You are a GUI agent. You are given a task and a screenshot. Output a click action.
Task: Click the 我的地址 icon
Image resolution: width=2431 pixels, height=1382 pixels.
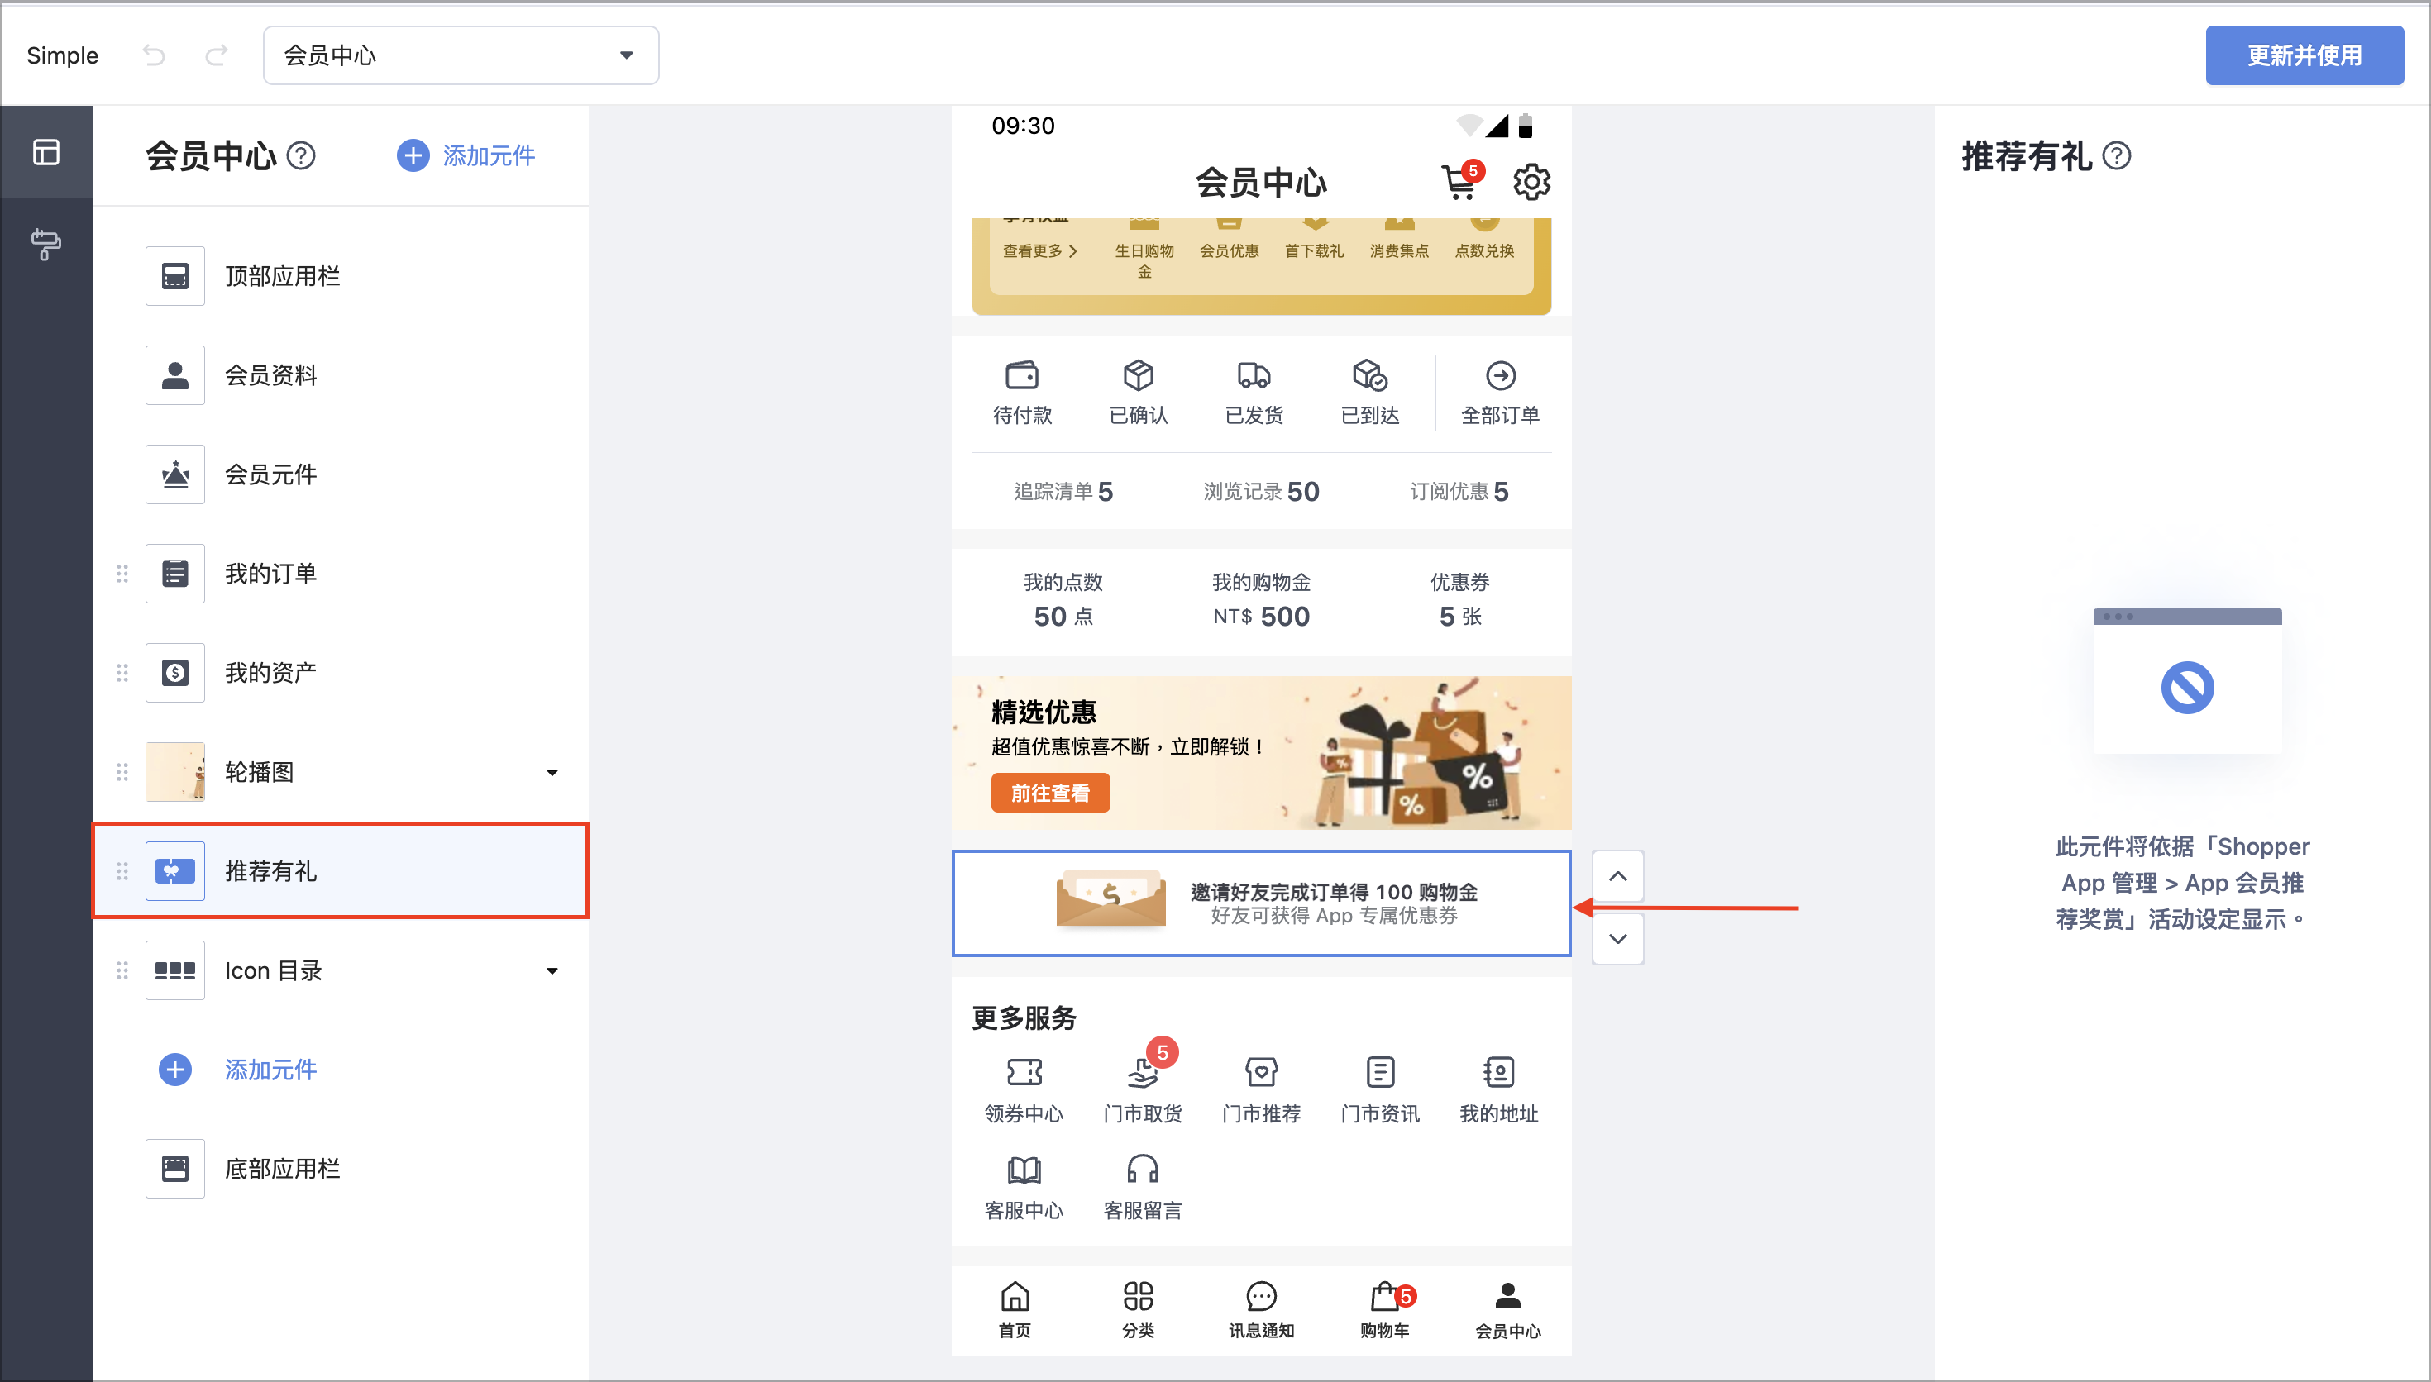pos(1499,1073)
